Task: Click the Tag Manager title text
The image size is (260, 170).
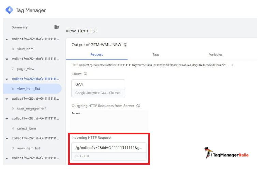Action: coord(31,10)
